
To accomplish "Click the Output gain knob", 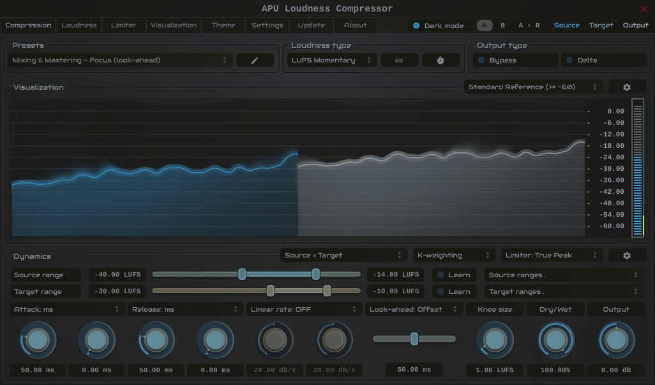I will [615, 340].
